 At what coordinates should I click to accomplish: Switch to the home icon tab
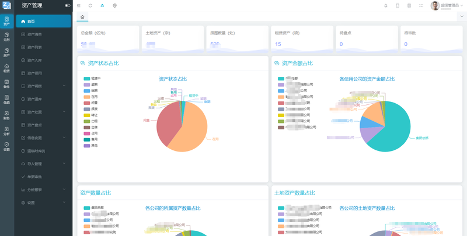[82, 17]
